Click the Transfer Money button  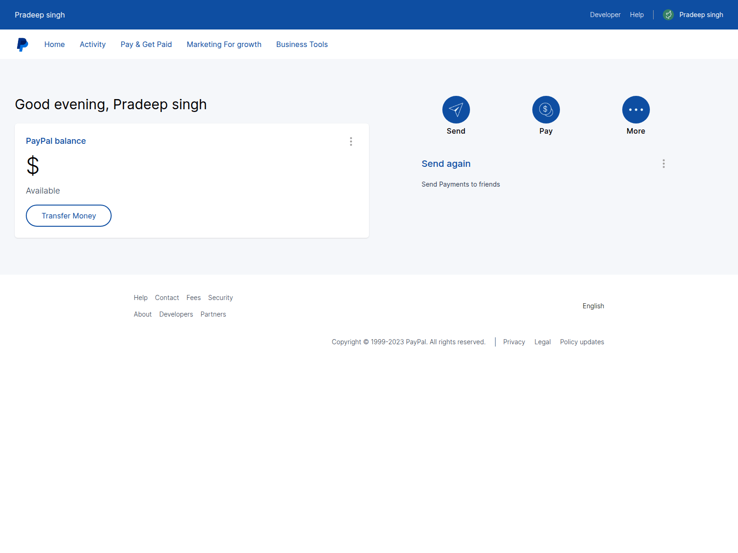pos(69,216)
